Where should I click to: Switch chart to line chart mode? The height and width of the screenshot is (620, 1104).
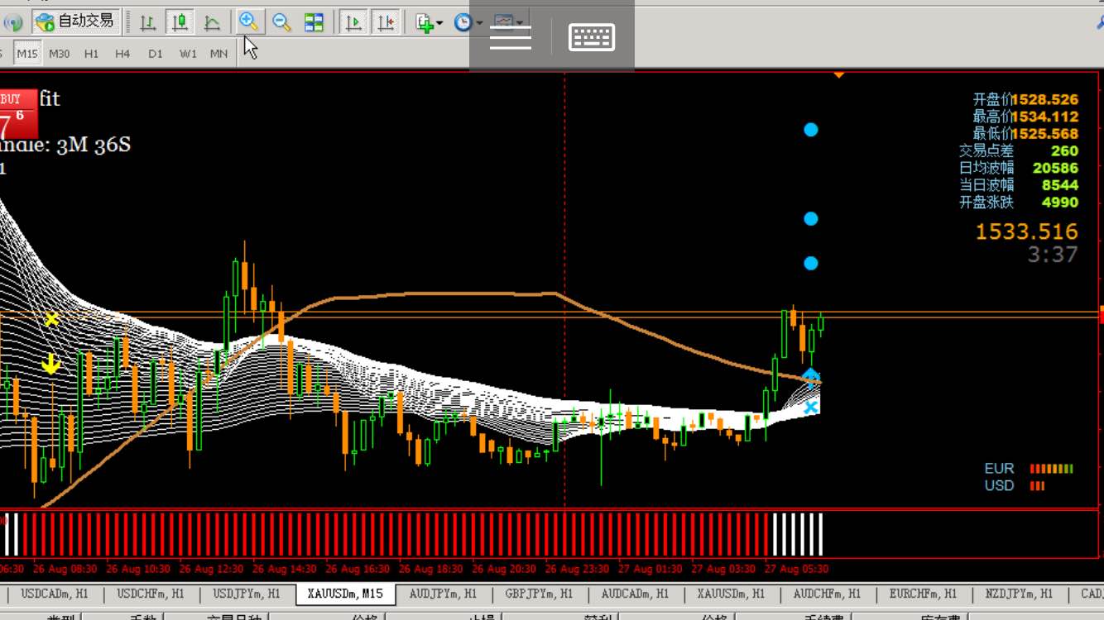point(212,22)
